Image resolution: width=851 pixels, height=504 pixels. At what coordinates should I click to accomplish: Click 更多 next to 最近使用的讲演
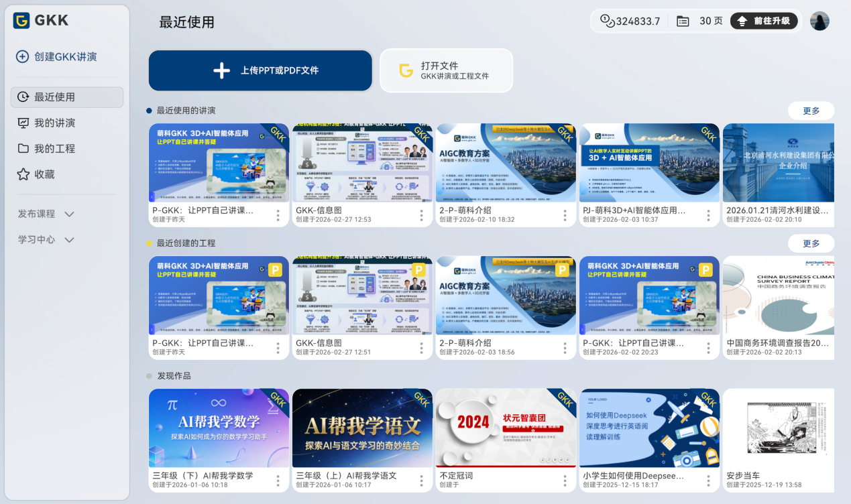(x=811, y=111)
